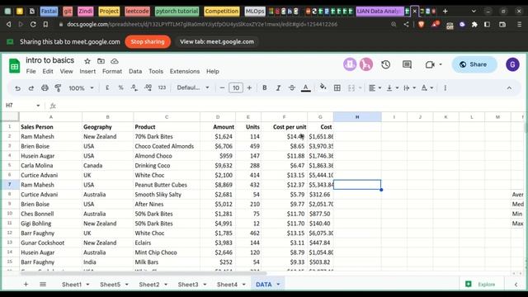
Task: Toggle strikethrough formatting
Action: 291,88
